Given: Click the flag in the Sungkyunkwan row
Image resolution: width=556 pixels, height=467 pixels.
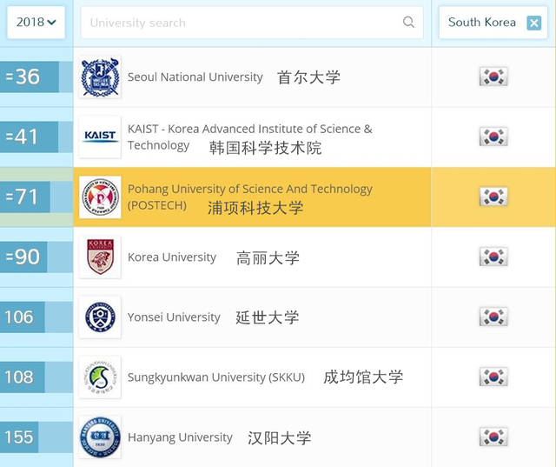Looking at the screenshot, I should (493, 377).
